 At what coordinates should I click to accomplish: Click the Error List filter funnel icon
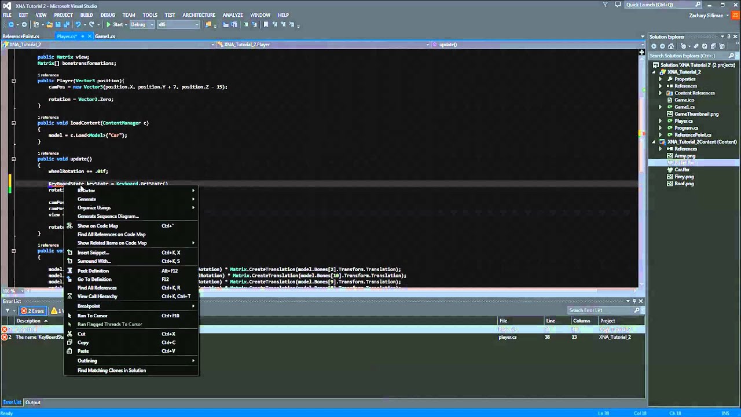[x=8, y=311]
